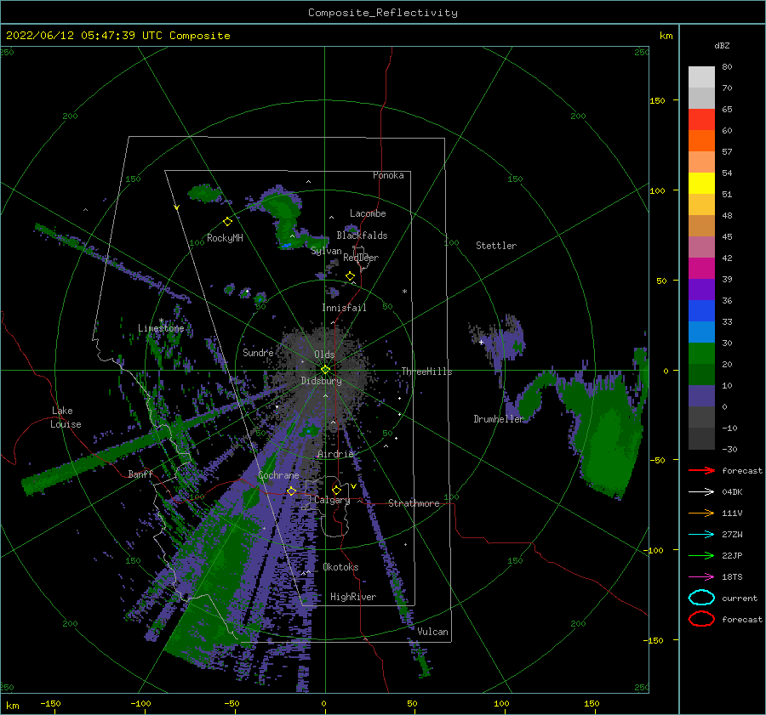Click the Sundre town label
The width and height of the screenshot is (766, 715).
pos(258,352)
